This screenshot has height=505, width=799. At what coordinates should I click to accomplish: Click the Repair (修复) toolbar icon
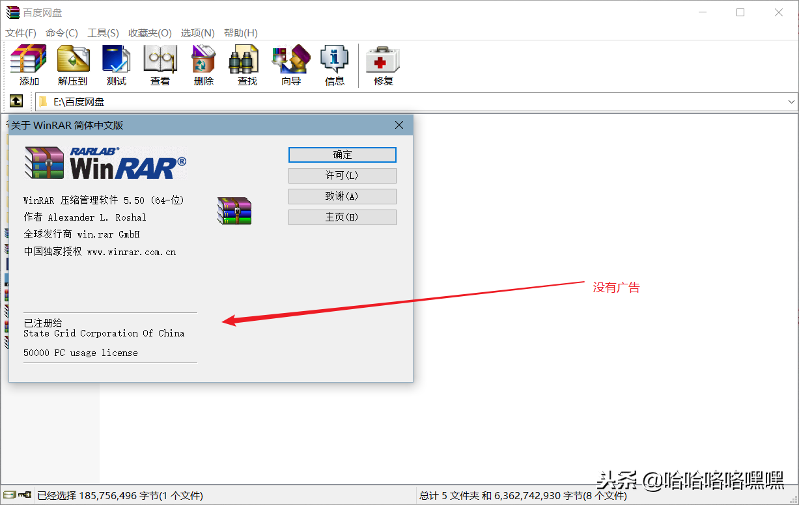coord(383,65)
